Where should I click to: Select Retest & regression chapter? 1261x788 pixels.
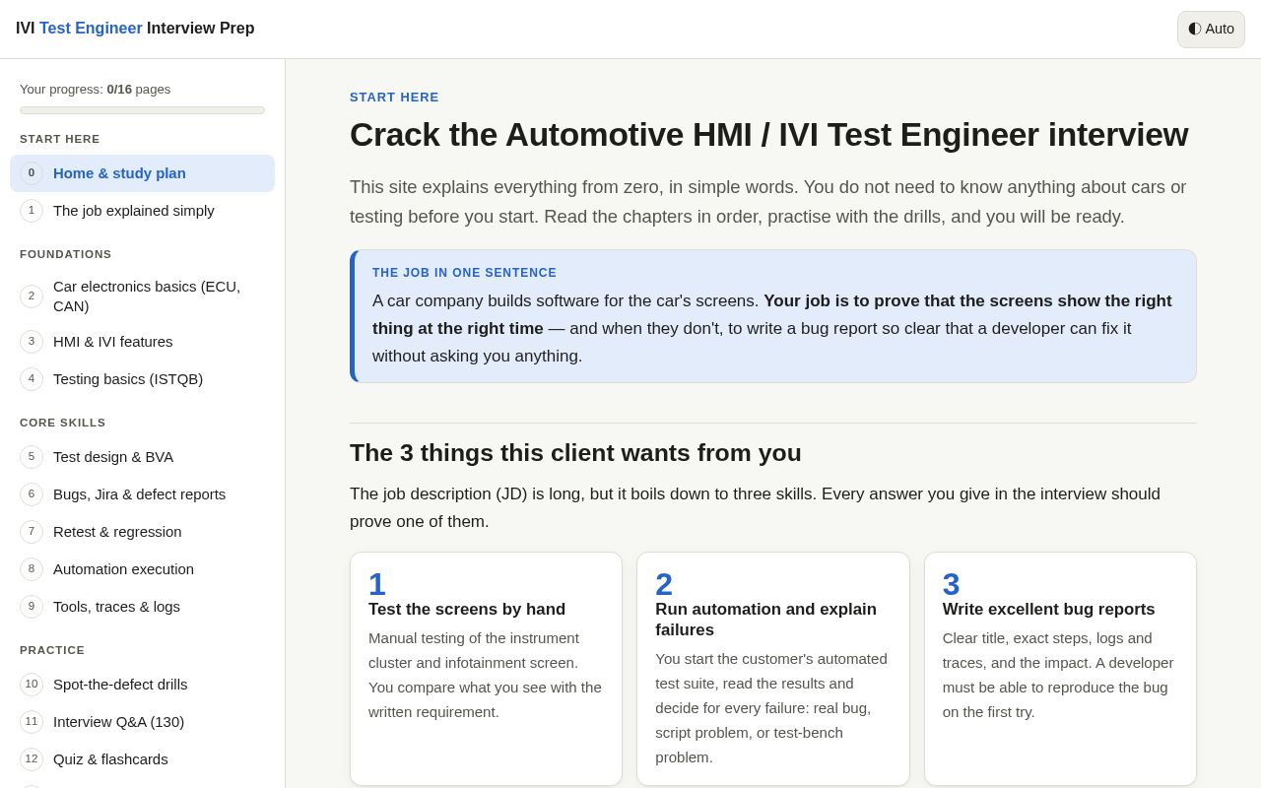pyautogui.click(x=142, y=532)
